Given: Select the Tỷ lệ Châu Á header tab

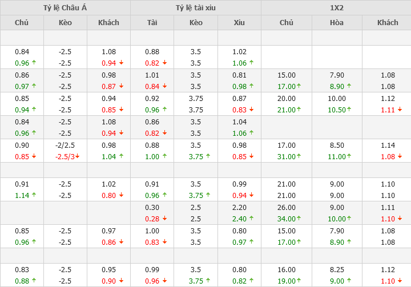Looking at the screenshot, I should coord(65,8).
